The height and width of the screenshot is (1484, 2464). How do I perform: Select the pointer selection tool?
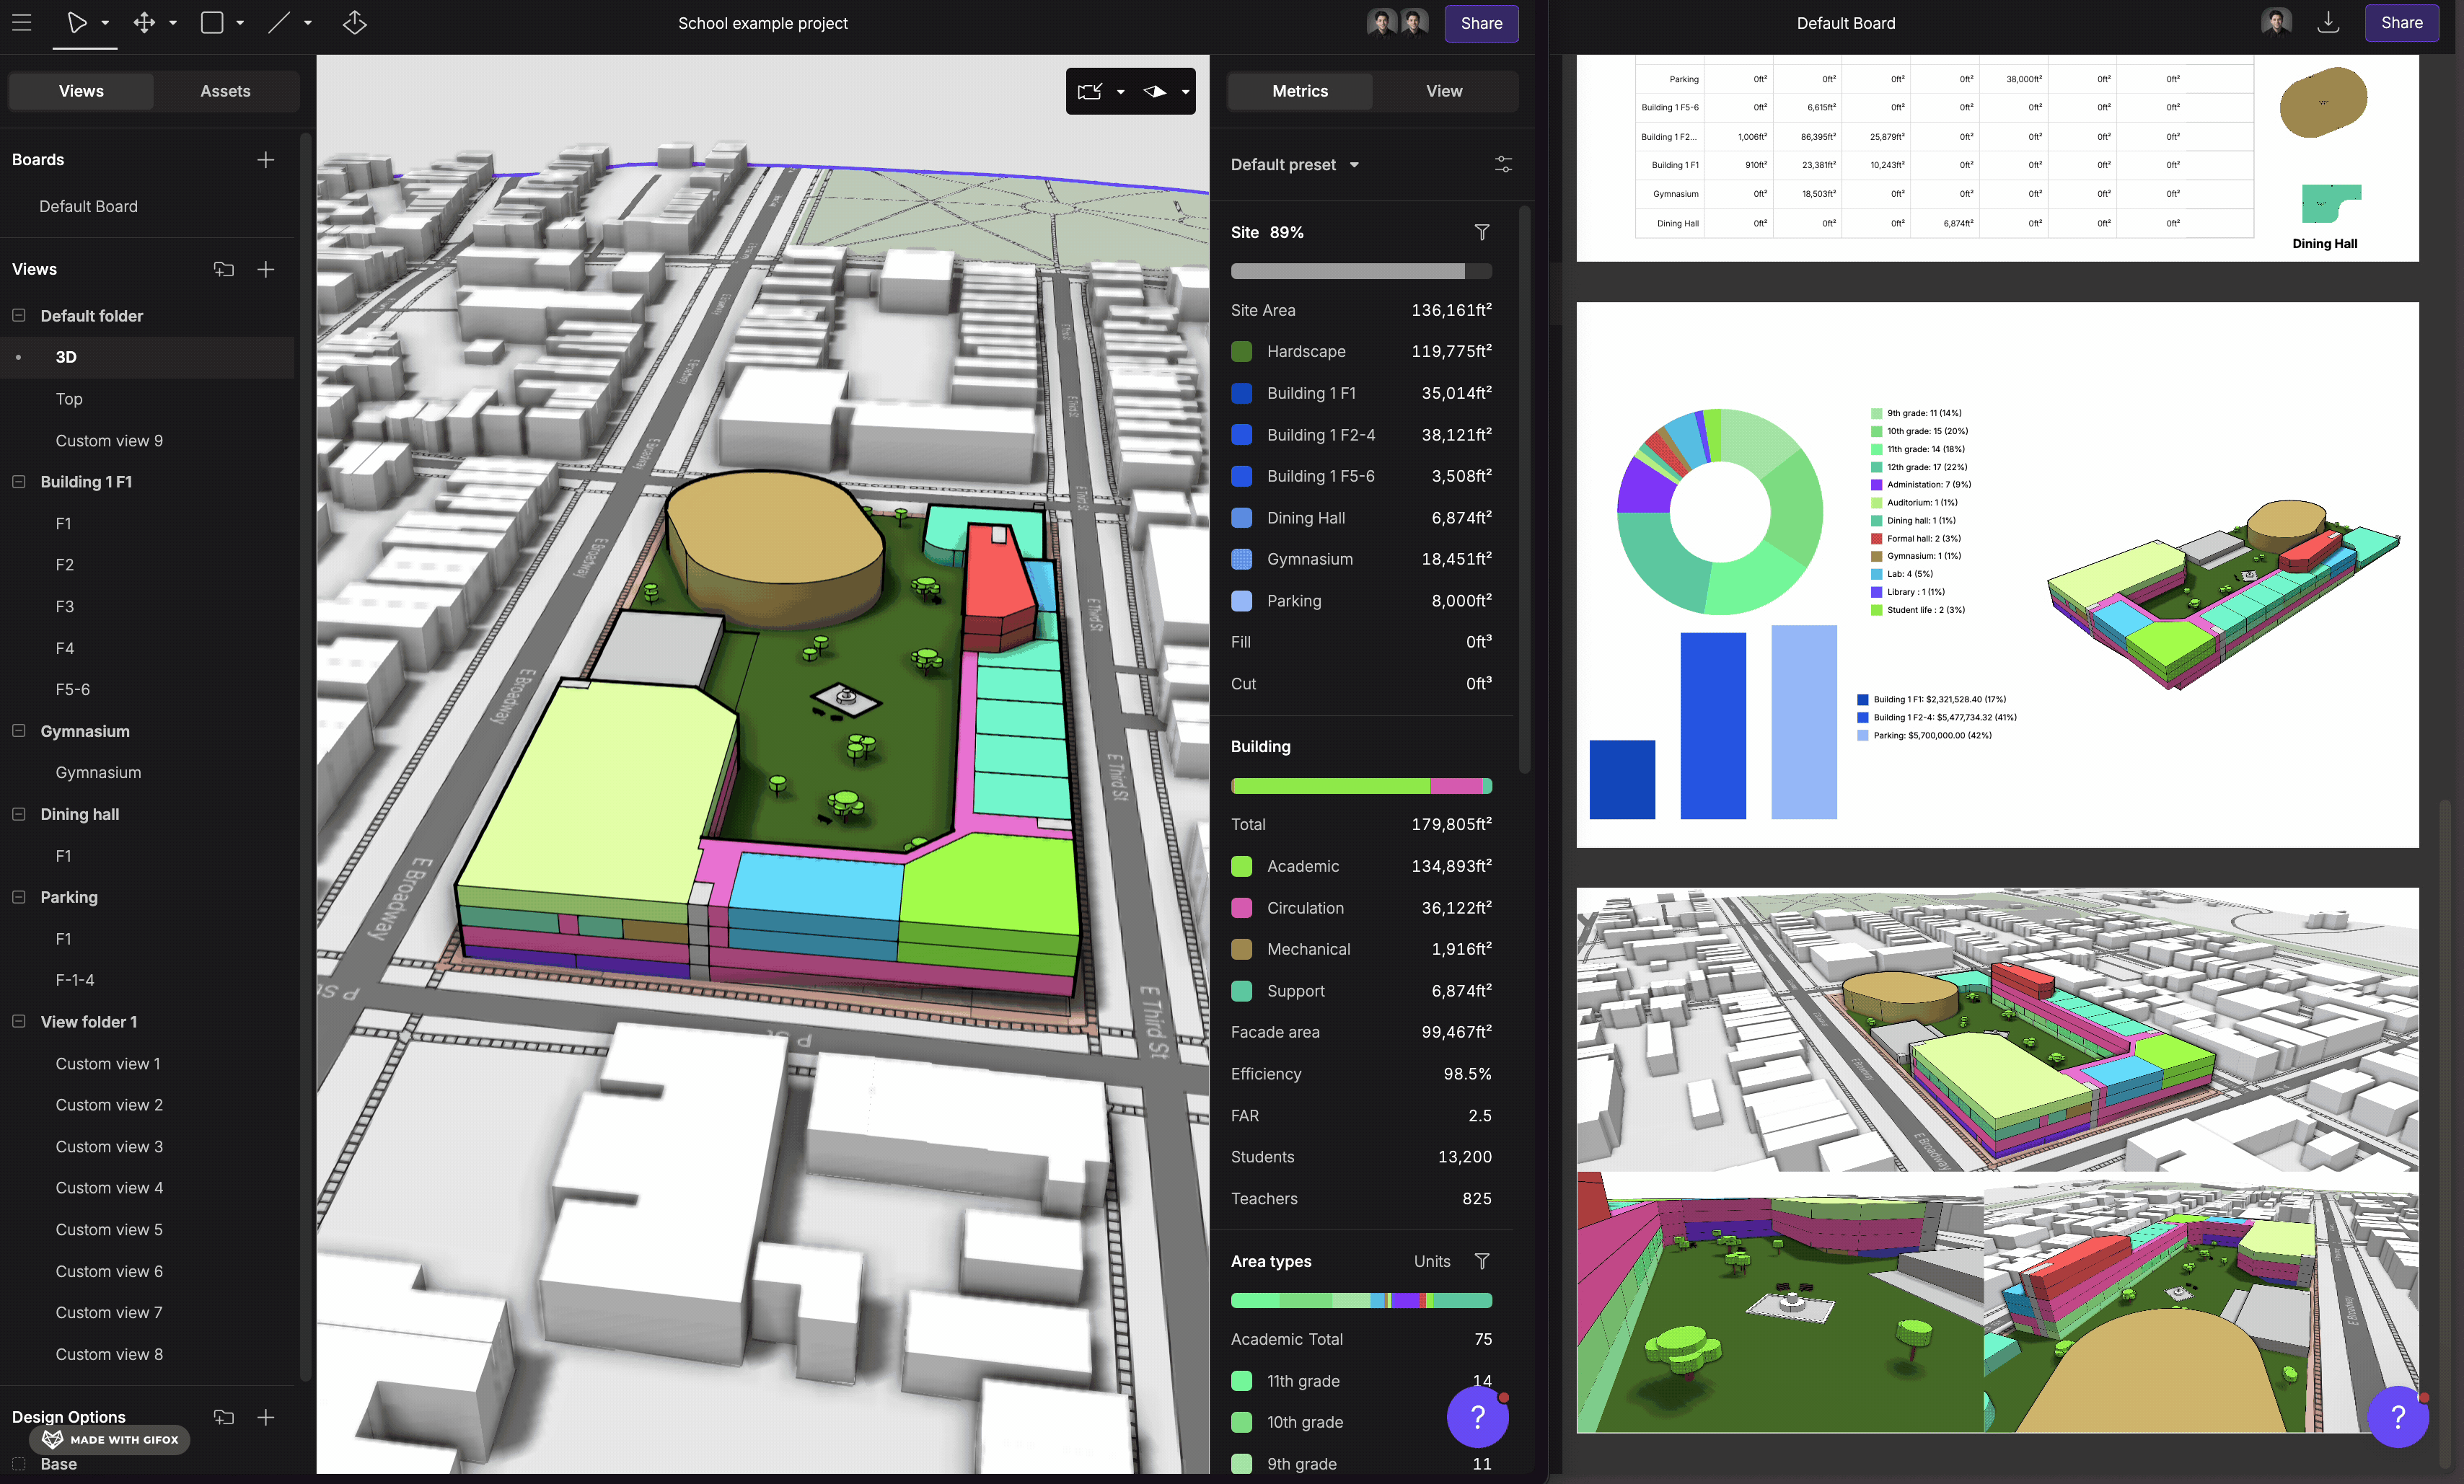[x=77, y=22]
